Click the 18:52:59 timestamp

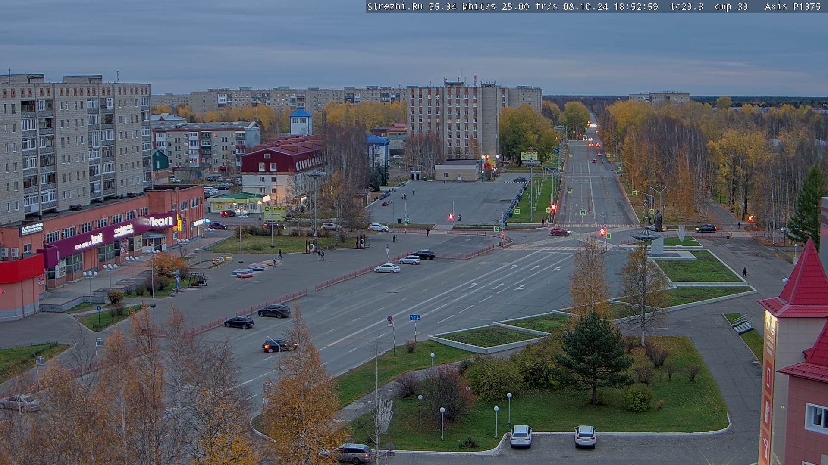click(636, 6)
